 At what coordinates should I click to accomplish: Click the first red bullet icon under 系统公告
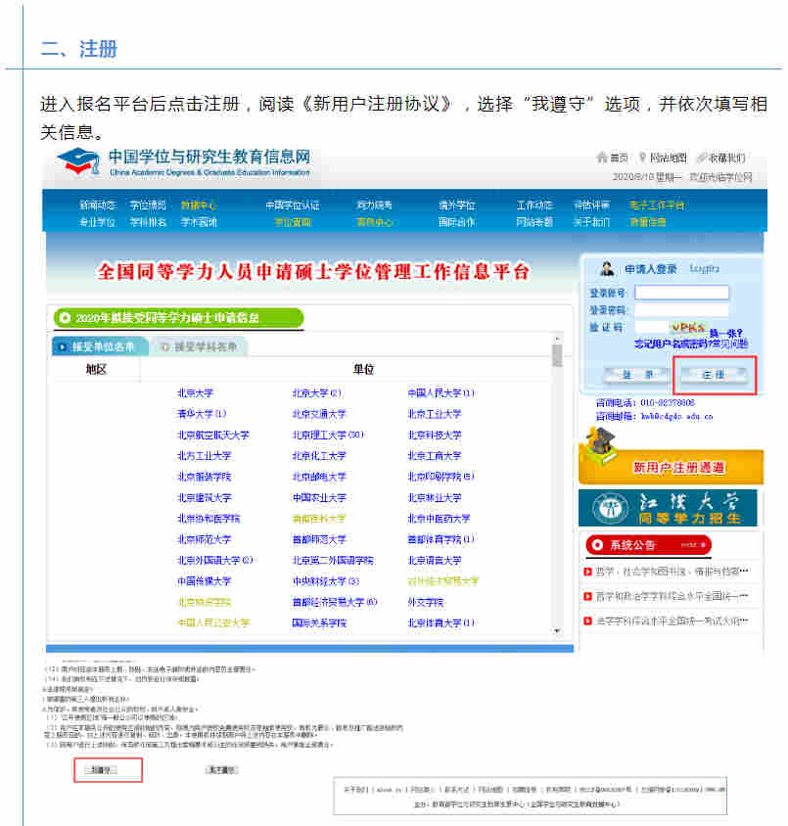(588, 572)
